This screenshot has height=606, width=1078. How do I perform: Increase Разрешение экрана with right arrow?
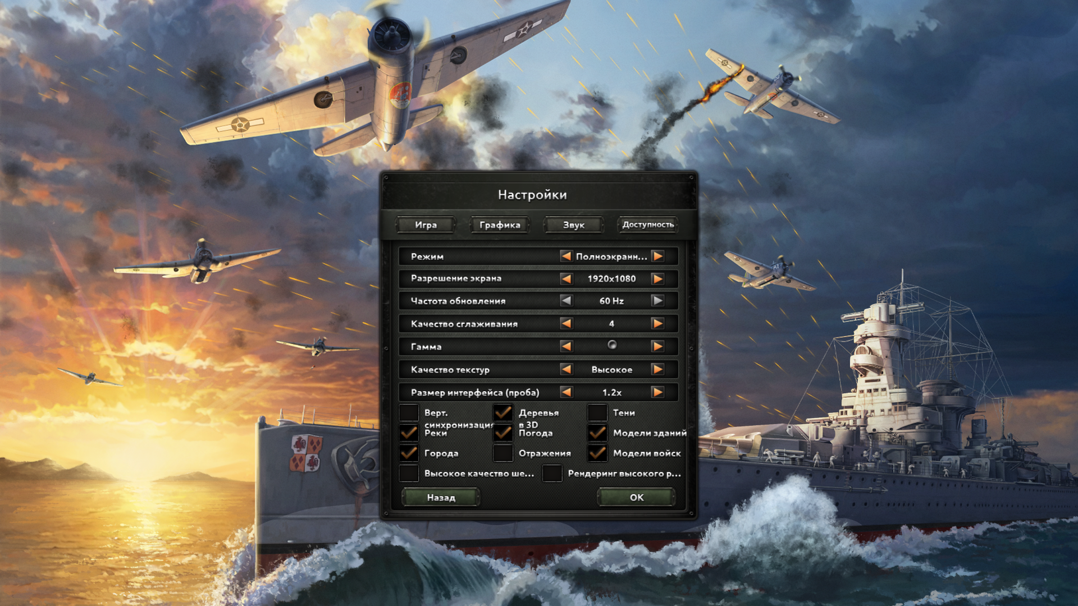657,279
